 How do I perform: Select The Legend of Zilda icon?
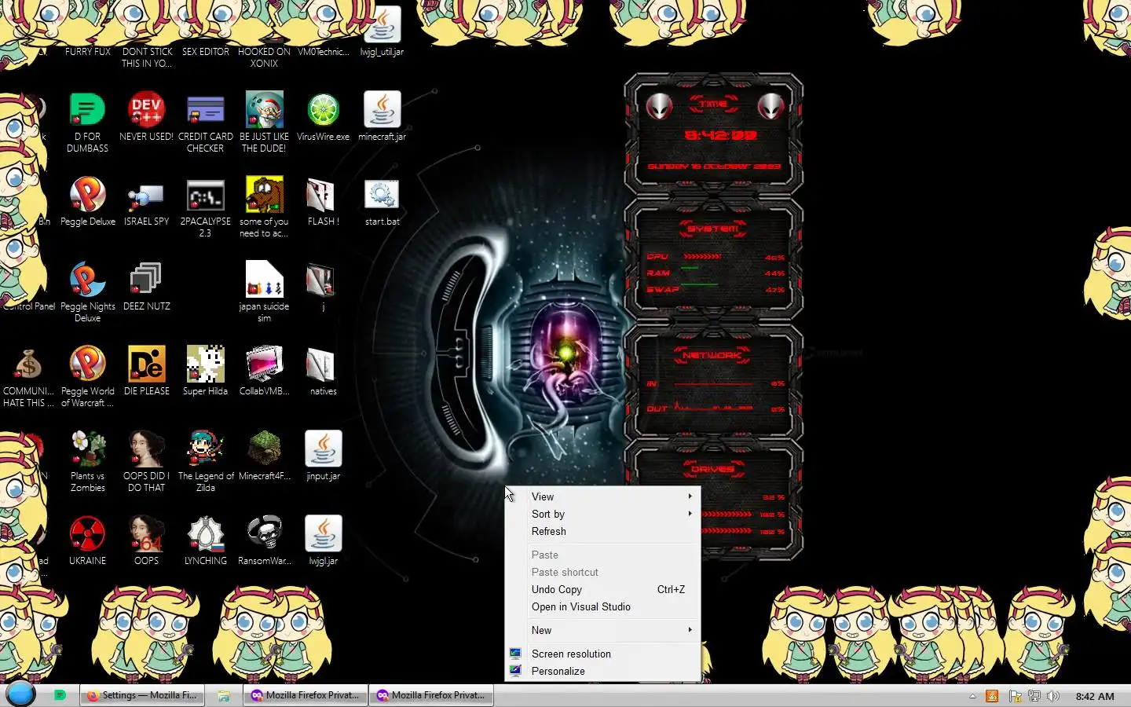point(206,449)
